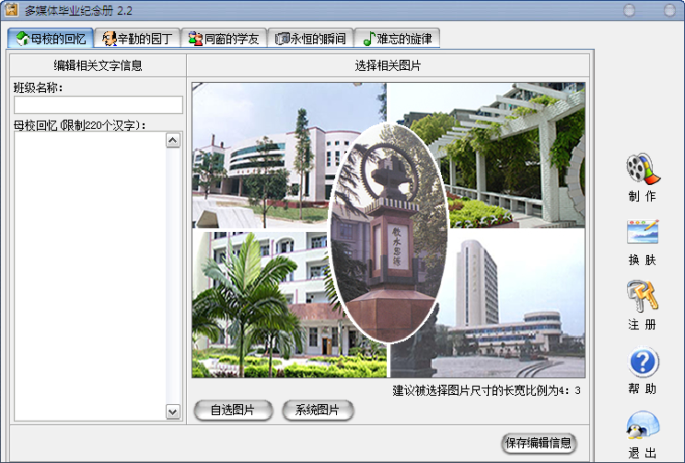Click the 换肤 label

pyautogui.click(x=643, y=260)
